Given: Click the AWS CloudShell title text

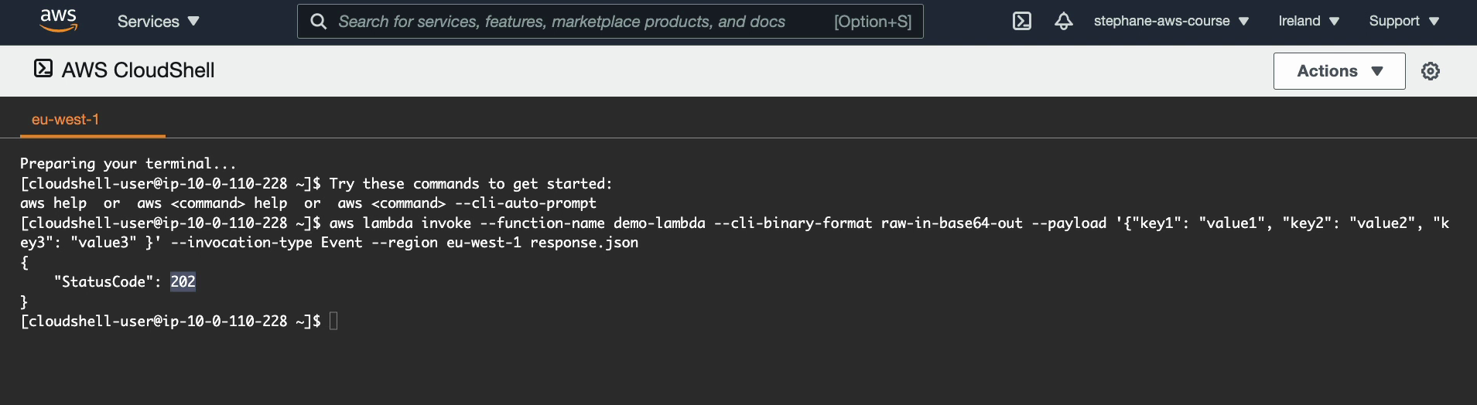Looking at the screenshot, I should tap(138, 70).
